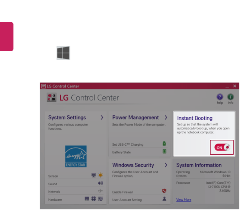
Task: Click Microsoft Windows 10 64-bit value
Action: coord(215,174)
